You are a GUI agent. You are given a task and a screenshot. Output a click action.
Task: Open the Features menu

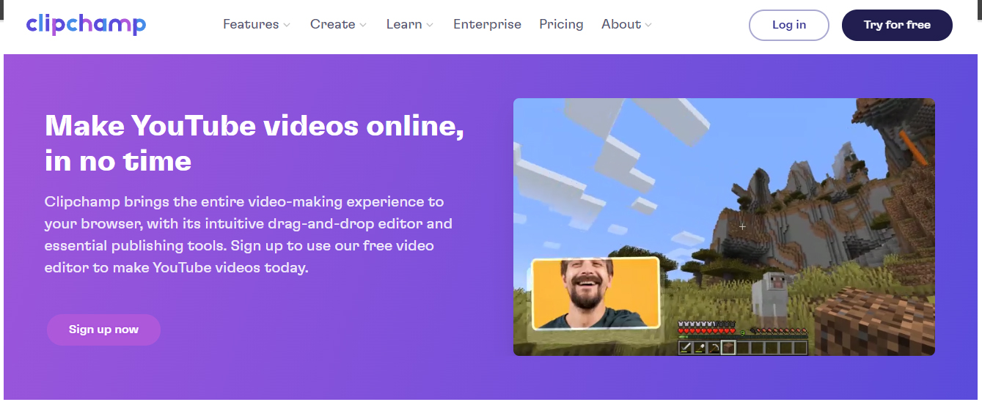click(251, 24)
